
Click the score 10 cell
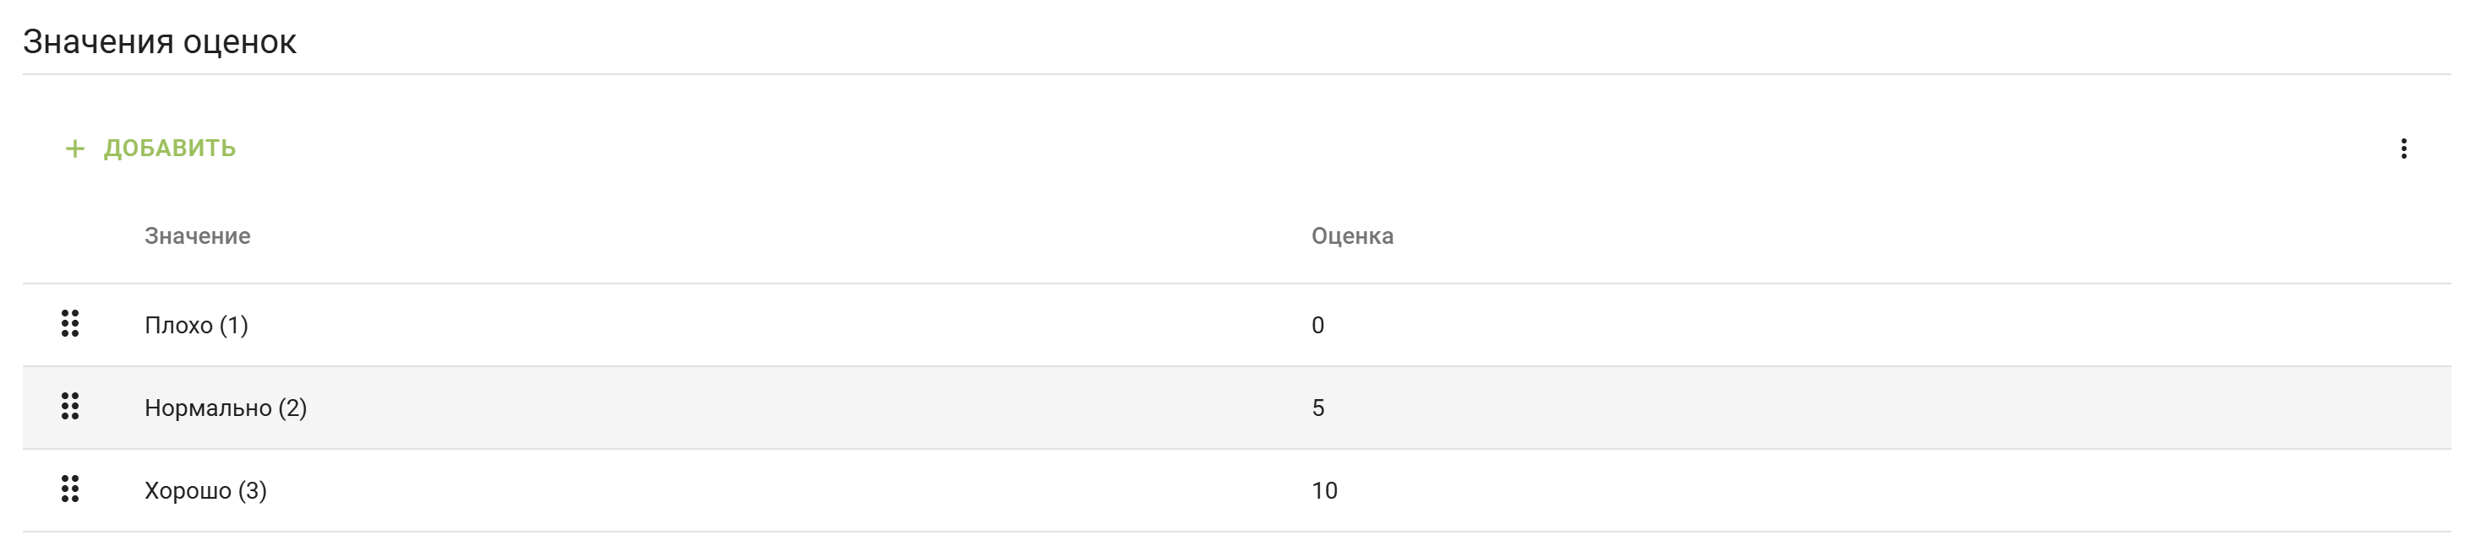tap(1324, 491)
